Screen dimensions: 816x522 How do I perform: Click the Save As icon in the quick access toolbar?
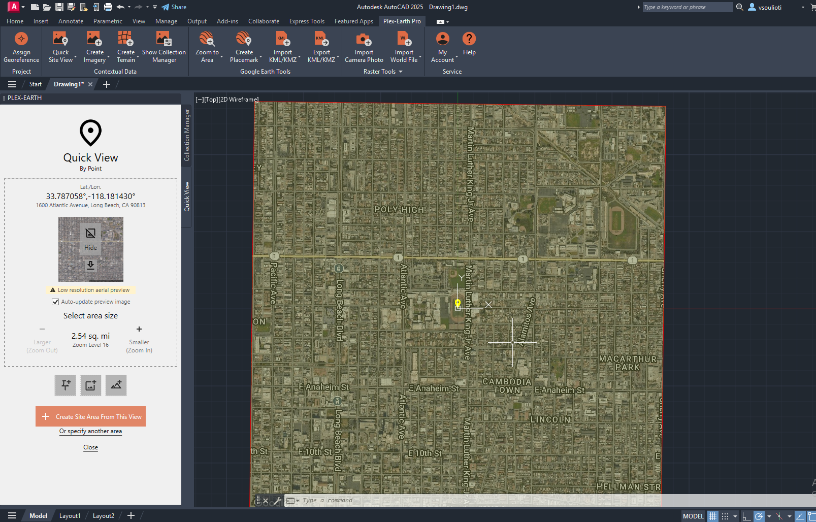click(71, 7)
